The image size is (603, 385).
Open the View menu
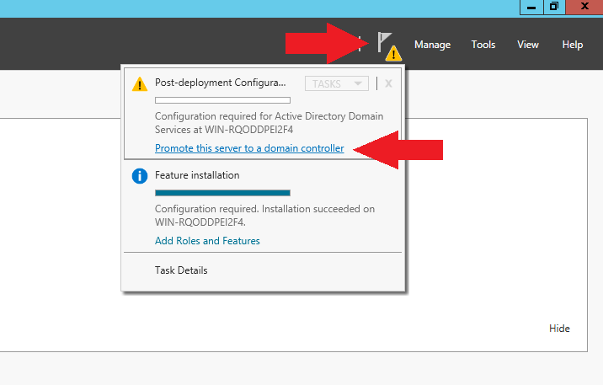[x=528, y=45]
